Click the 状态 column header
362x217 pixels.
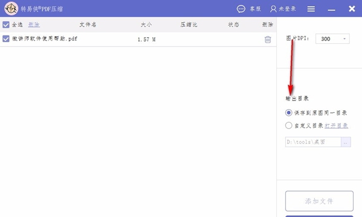click(233, 25)
